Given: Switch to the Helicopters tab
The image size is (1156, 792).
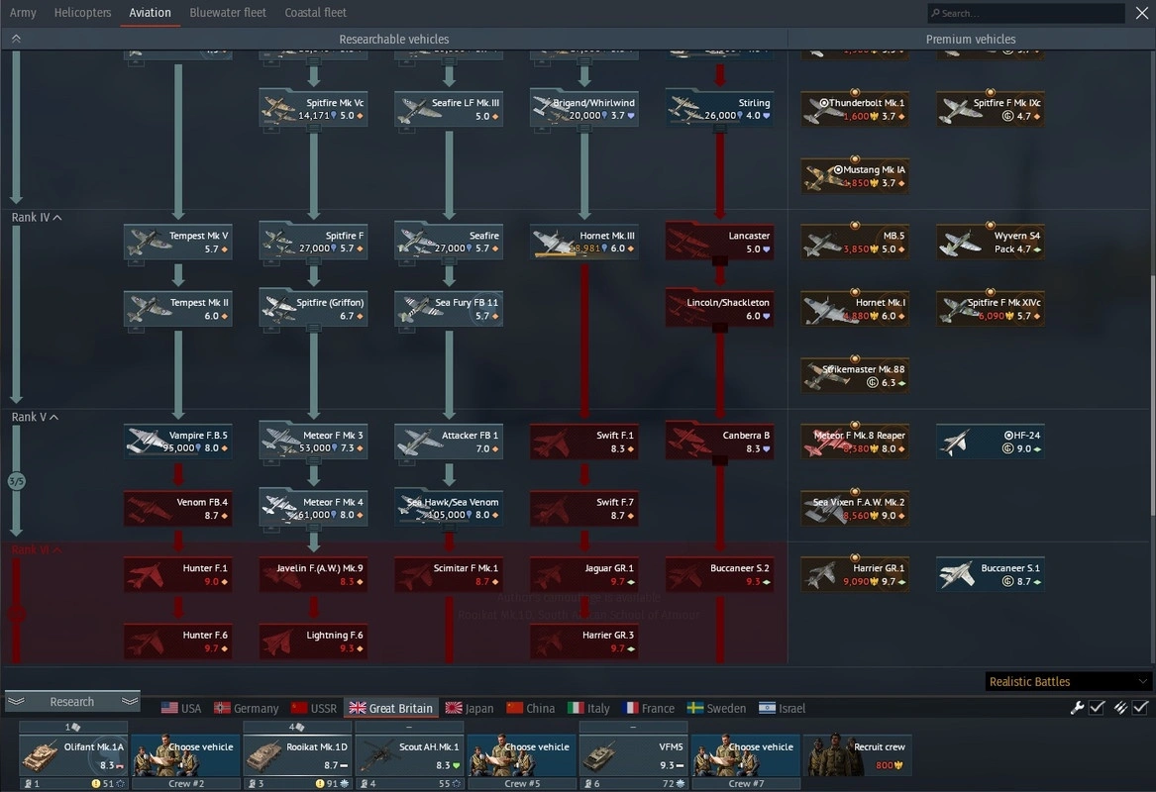Looking at the screenshot, I should point(82,13).
